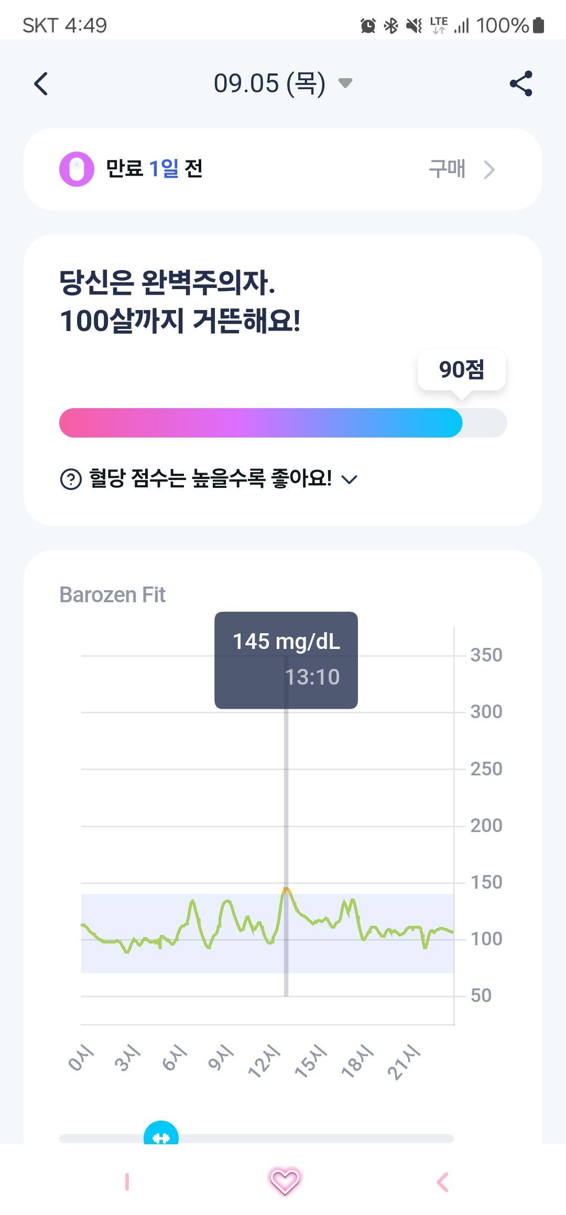Image resolution: width=566 pixels, height=1215 pixels.
Task: Tap the chevron next to 구매
Action: (x=489, y=169)
